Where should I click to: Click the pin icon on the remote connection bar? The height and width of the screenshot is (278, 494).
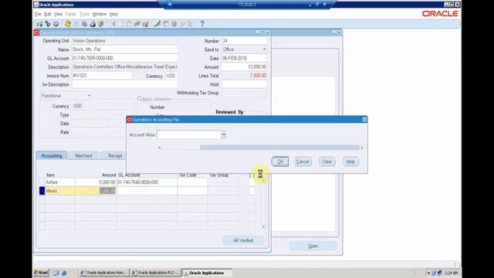170,5
